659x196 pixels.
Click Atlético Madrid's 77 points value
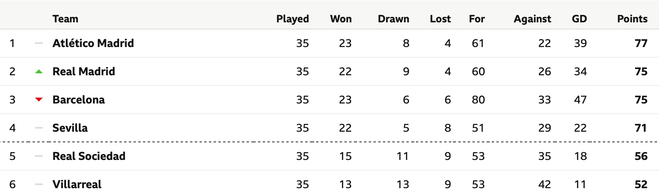coord(641,43)
